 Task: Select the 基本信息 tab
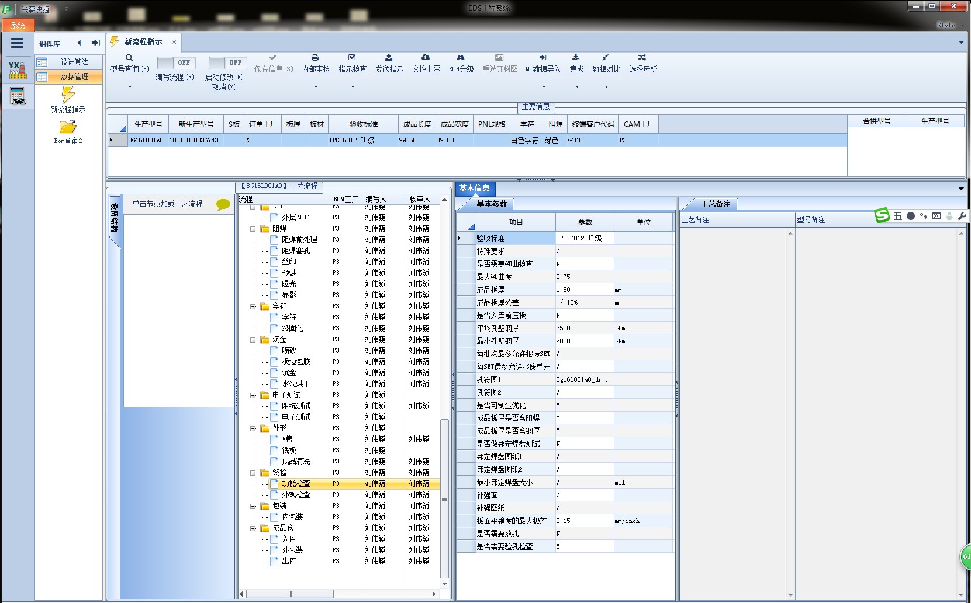[475, 189]
